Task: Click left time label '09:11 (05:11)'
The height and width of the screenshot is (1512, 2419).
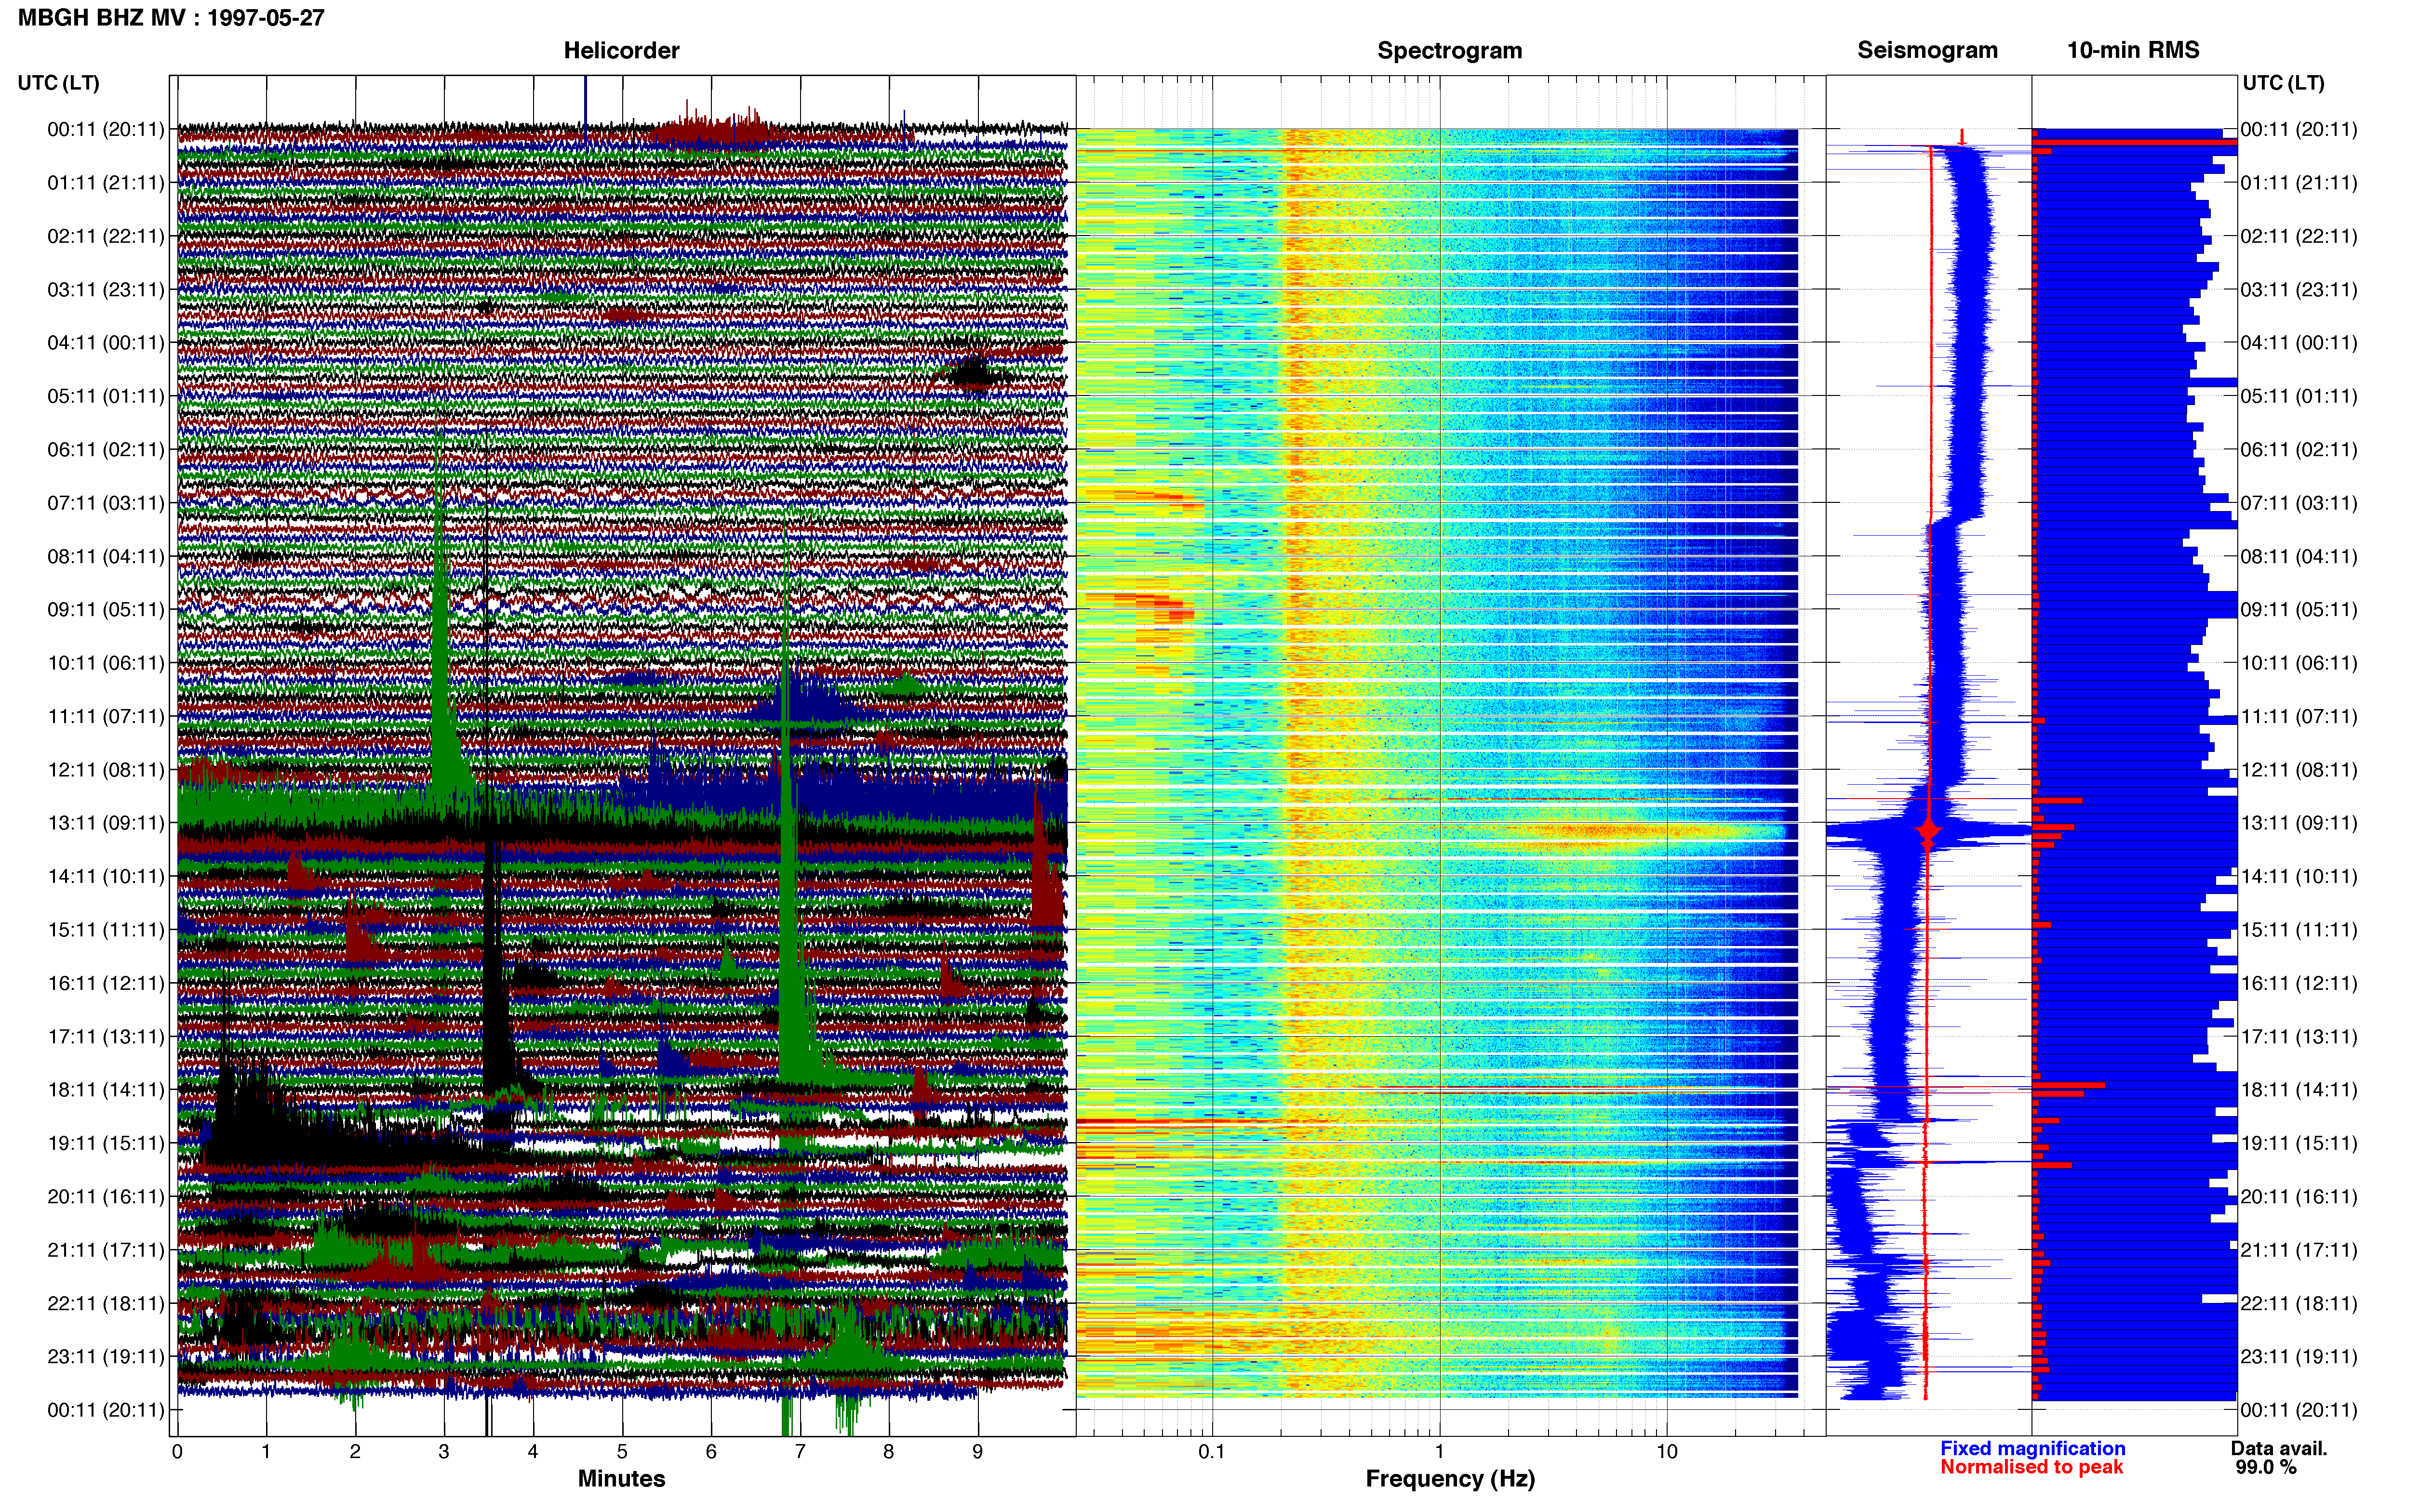Action: pyautogui.click(x=106, y=610)
